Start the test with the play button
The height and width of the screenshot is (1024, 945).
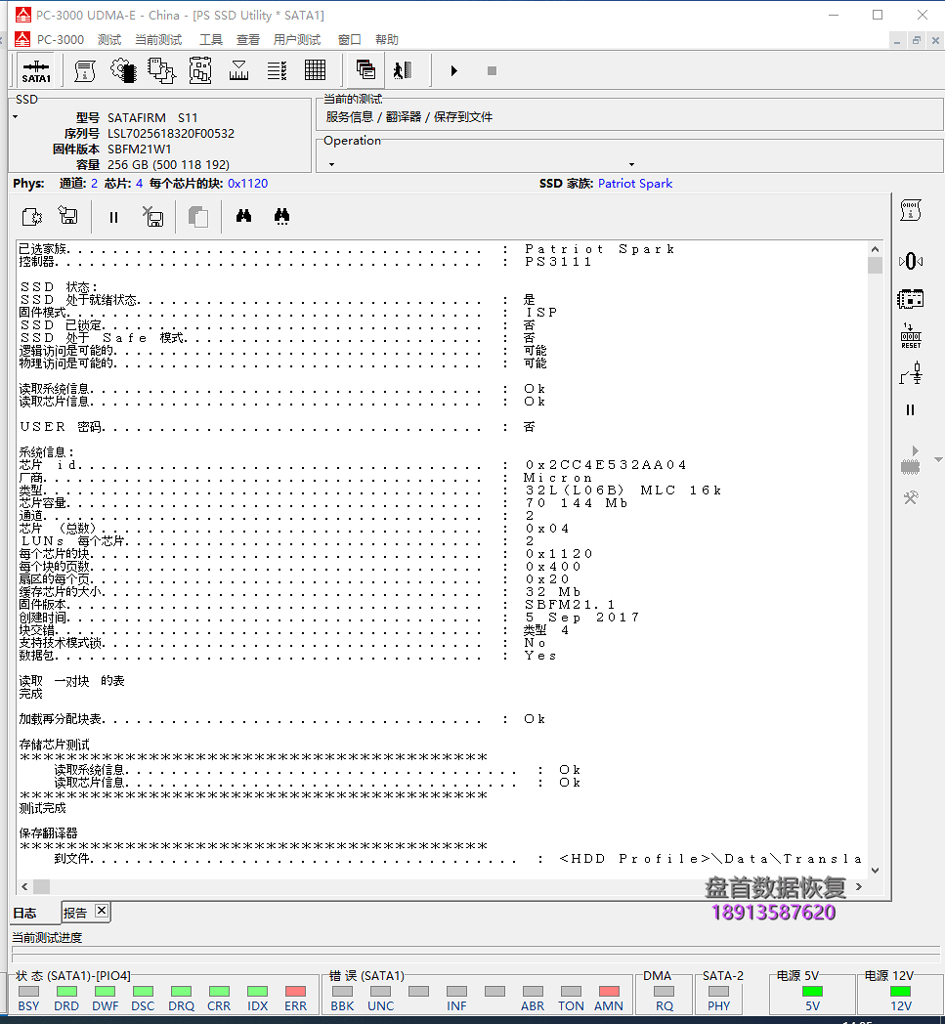pyautogui.click(x=453, y=70)
